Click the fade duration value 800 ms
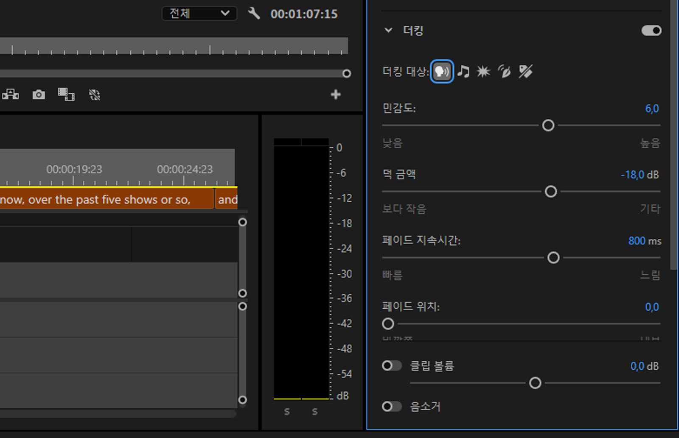679x438 pixels. (645, 241)
